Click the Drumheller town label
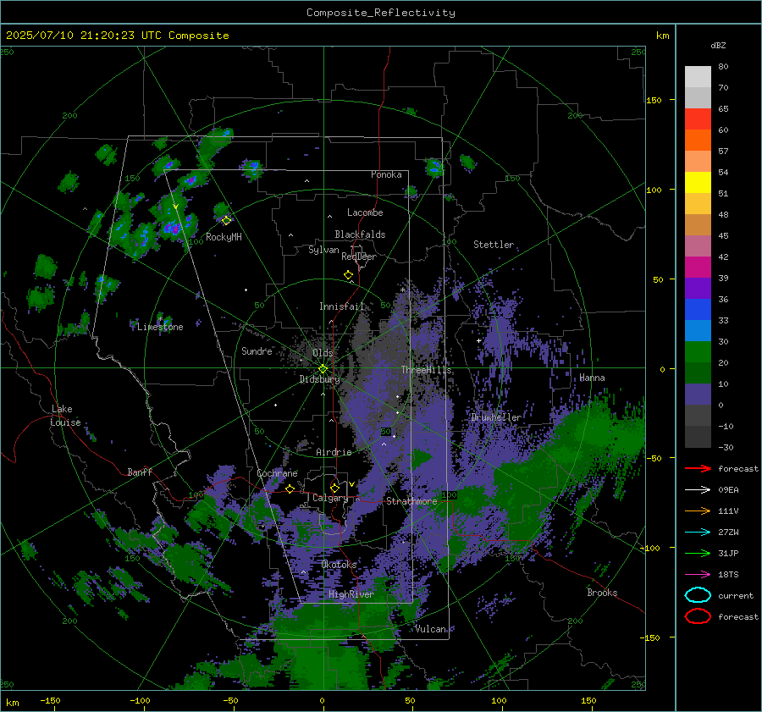This screenshot has height=712, width=762. (x=495, y=417)
